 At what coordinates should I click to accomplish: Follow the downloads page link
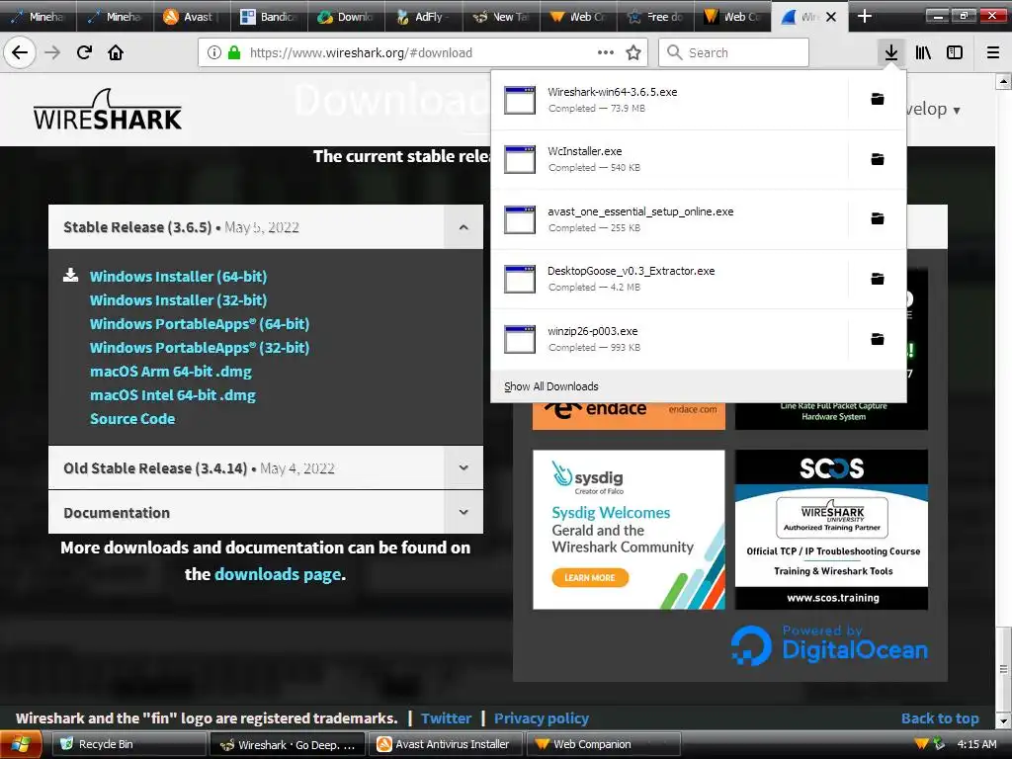tap(278, 574)
